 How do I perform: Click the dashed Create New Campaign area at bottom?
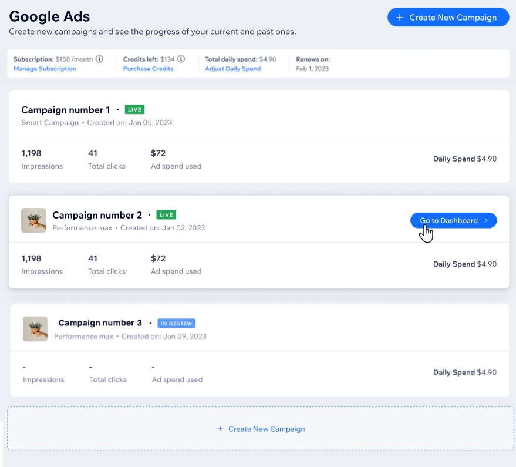261,429
